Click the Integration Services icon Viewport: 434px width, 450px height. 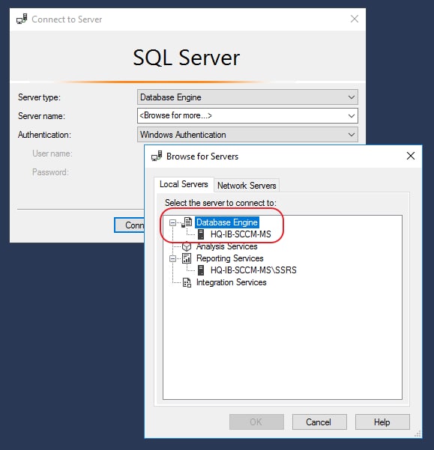(x=187, y=282)
